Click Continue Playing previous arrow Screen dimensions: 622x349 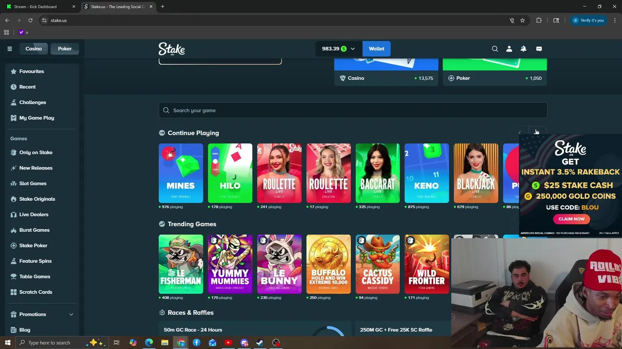click(x=519, y=132)
